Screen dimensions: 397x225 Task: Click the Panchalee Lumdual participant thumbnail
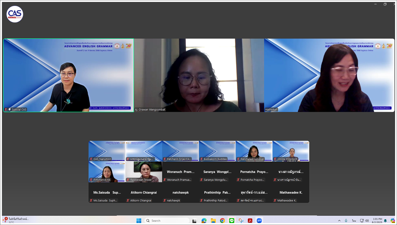point(254,151)
